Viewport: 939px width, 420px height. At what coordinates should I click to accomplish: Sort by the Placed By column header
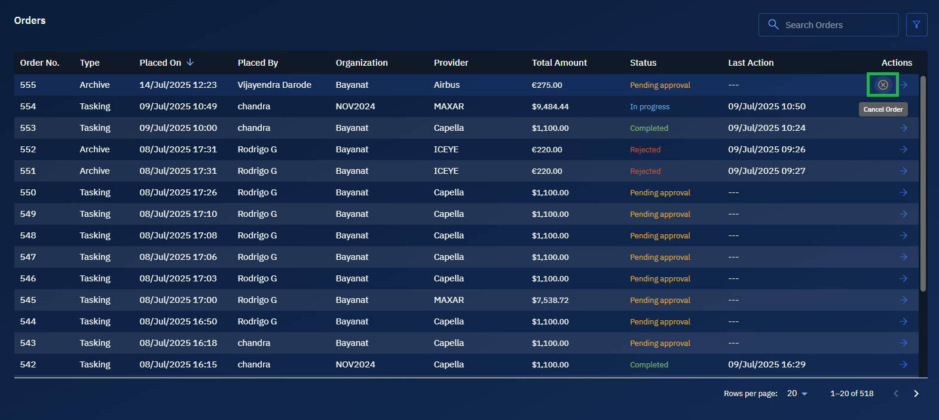point(258,63)
